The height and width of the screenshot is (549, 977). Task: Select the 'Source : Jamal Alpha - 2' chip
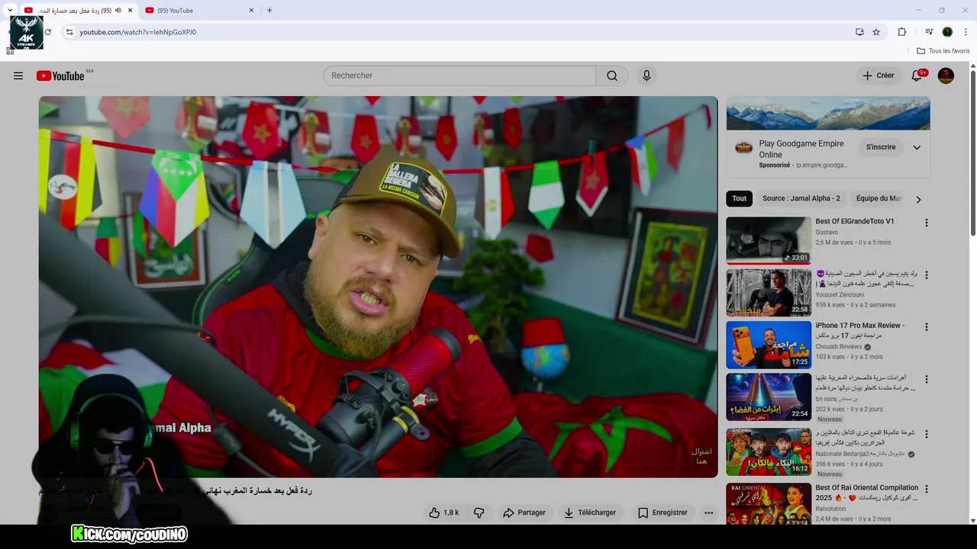801,198
